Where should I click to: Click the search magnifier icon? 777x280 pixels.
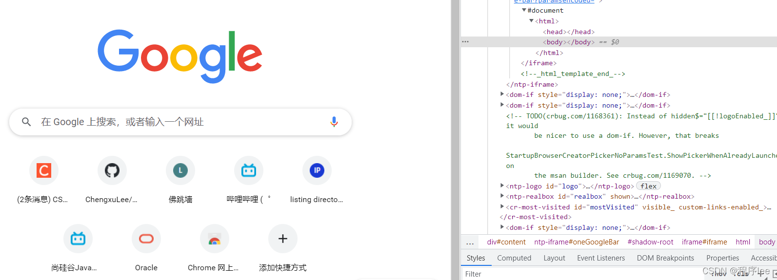point(27,122)
